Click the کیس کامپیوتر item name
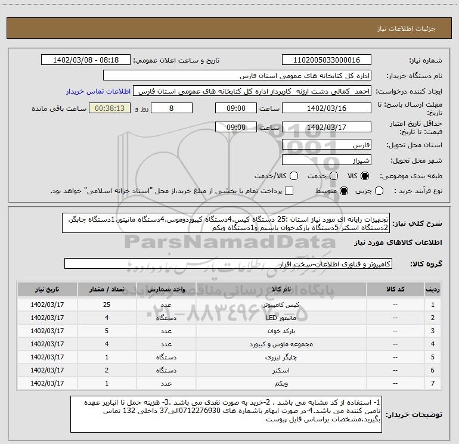This screenshot has width=459, height=444. (x=281, y=305)
